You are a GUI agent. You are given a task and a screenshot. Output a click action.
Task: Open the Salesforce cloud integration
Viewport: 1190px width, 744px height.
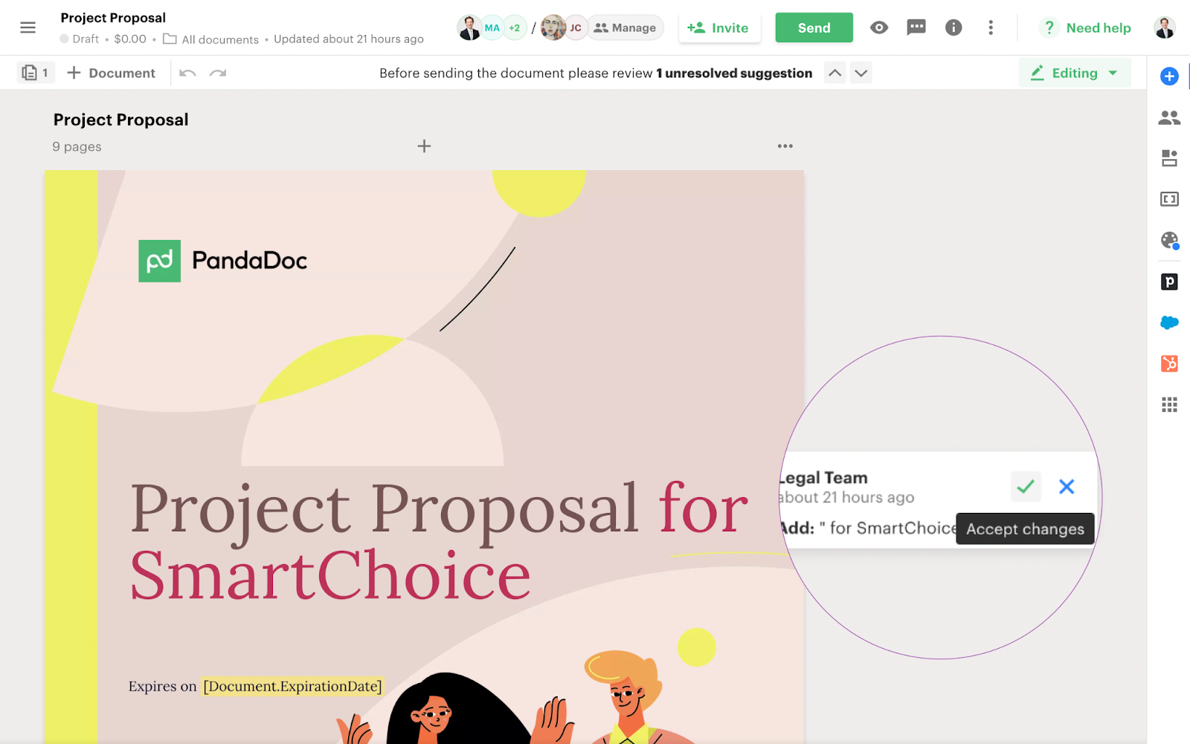click(x=1169, y=323)
